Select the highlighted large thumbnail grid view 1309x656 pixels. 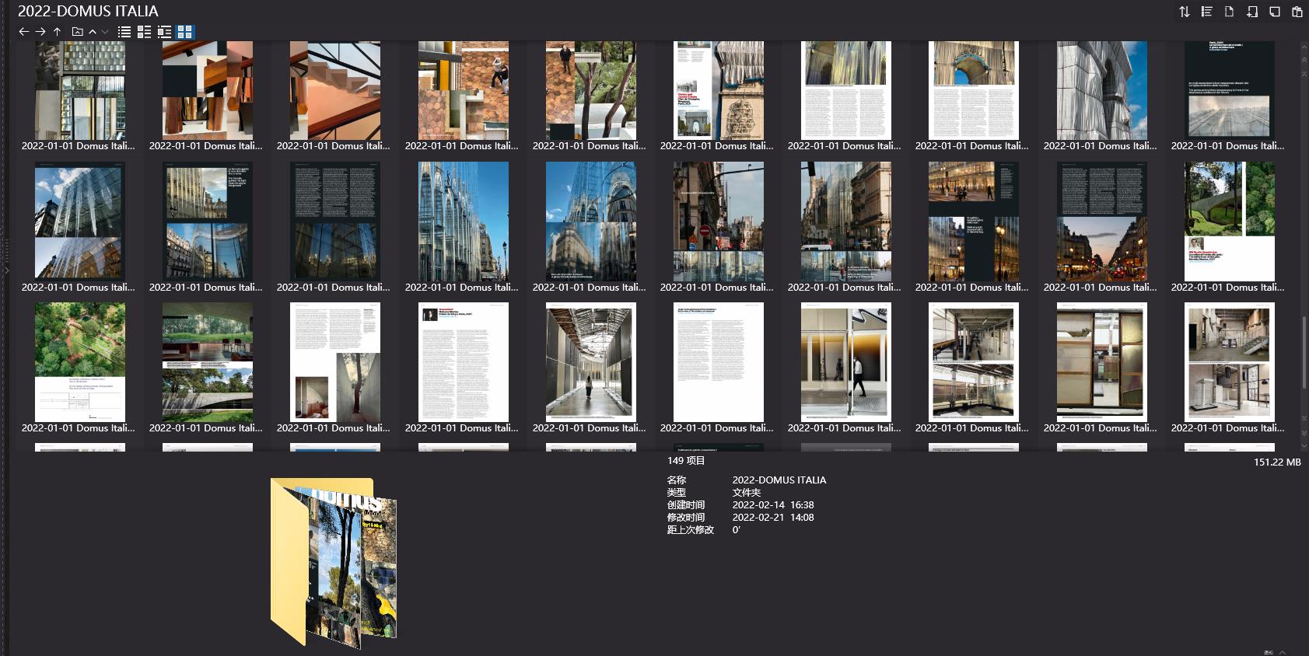point(185,32)
